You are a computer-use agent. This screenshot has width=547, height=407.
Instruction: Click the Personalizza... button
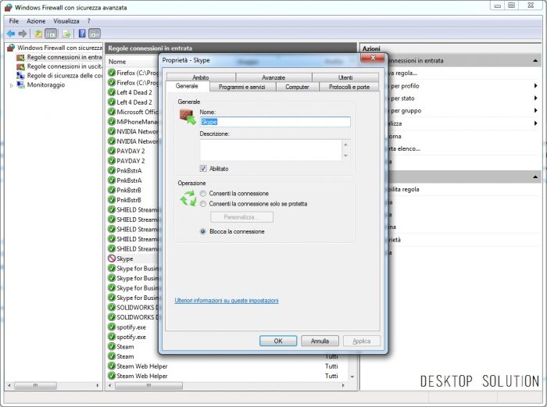241,217
